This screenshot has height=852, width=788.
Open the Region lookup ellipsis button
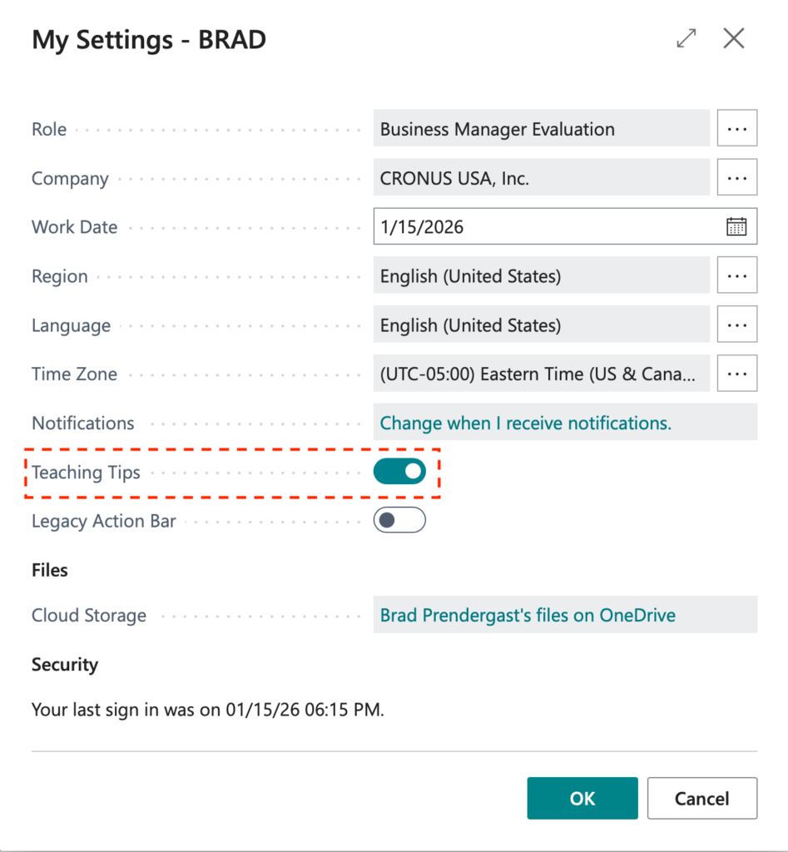point(736,275)
